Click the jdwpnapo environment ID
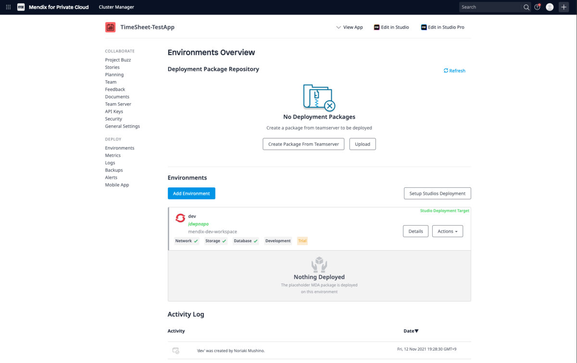 198,224
